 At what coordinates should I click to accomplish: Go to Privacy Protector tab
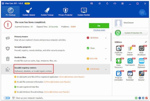(65, 12)
